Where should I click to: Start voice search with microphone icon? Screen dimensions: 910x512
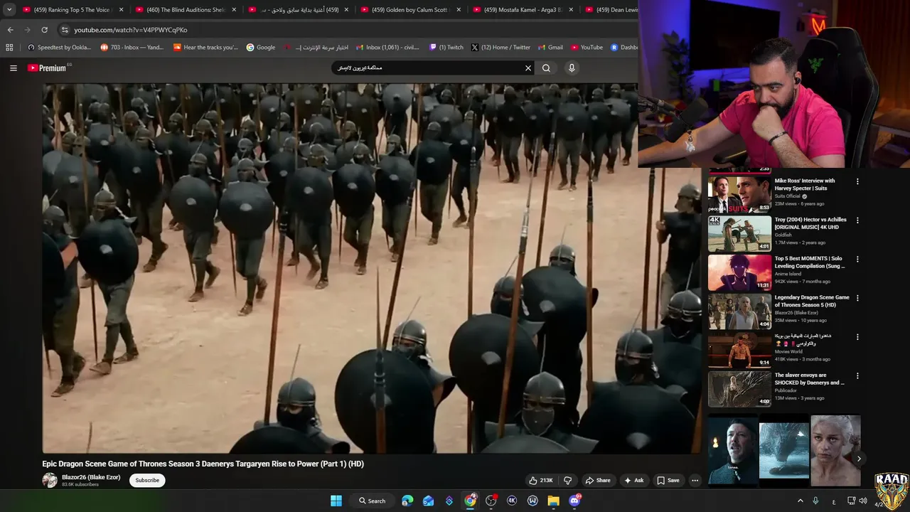[572, 68]
